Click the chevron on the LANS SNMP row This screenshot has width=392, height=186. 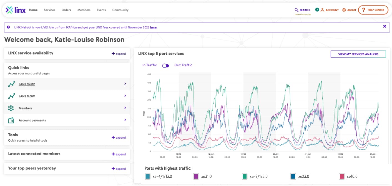point(125,84)
